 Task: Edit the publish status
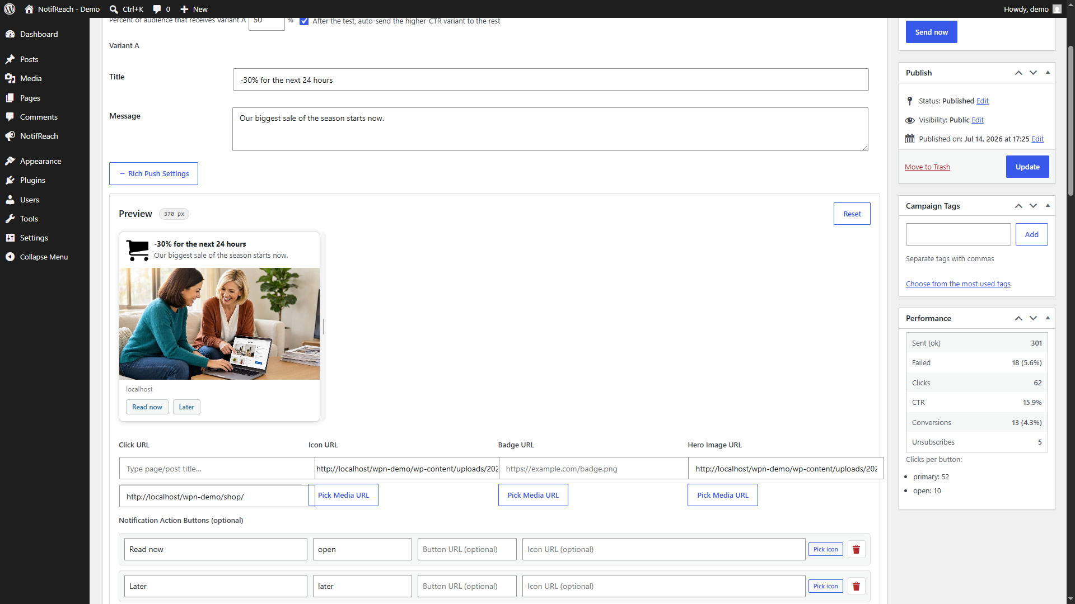coord(982,101)
